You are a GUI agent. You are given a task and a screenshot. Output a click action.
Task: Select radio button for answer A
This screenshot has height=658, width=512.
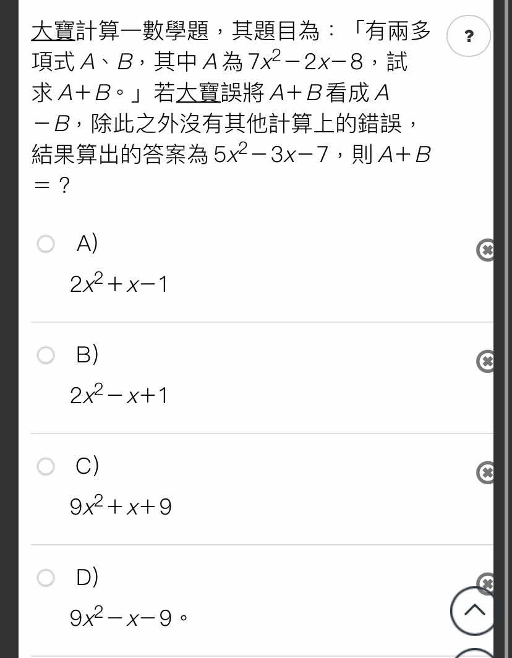46,244
